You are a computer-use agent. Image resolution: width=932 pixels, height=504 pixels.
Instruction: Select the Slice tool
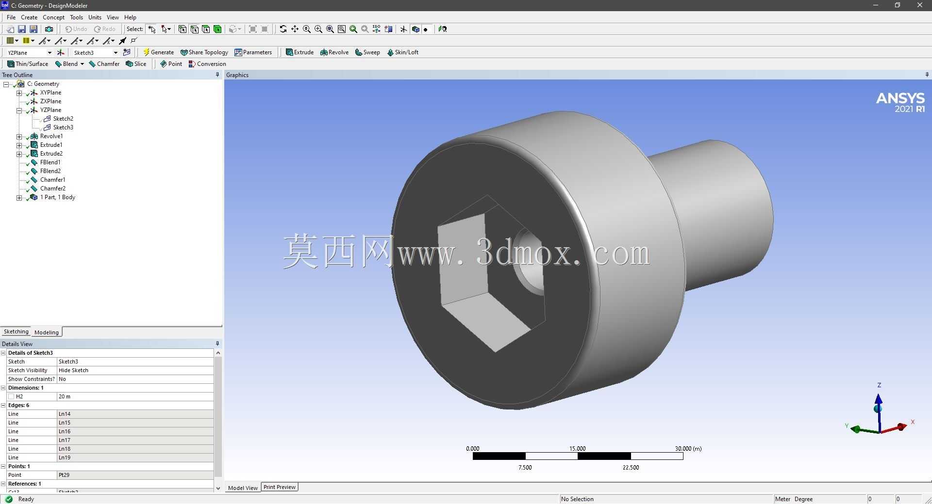(136, 64)
